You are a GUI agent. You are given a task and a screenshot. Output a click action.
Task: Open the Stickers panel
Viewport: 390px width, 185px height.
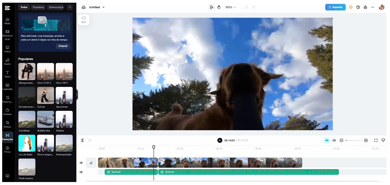coord(7,112)
